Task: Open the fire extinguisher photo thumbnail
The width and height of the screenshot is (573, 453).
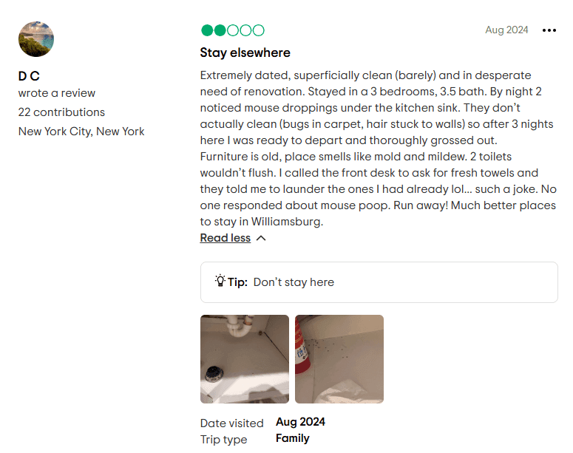Action: point(339,359)
